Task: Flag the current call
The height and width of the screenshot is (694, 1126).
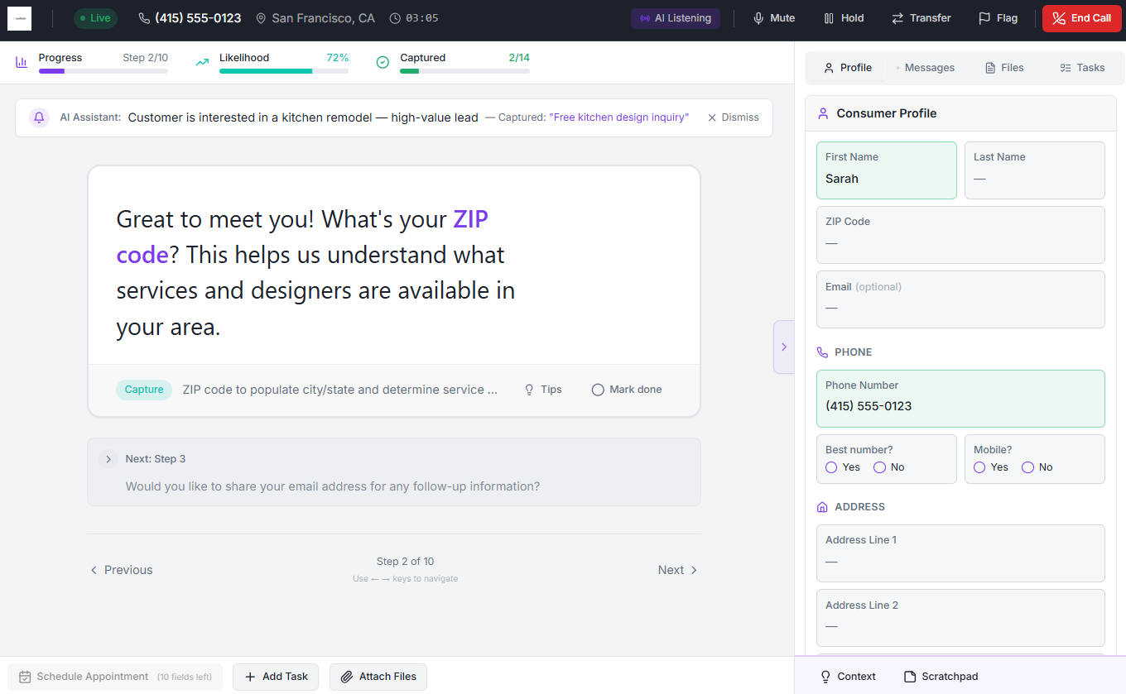Action: pyautogui.click(x=997, y=17)
